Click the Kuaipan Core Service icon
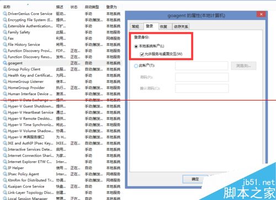 pyautogui.click(x=5, y=186)
